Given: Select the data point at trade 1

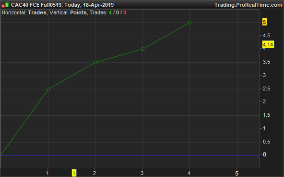Looking at the screenshot, I should tap(48, 89).
